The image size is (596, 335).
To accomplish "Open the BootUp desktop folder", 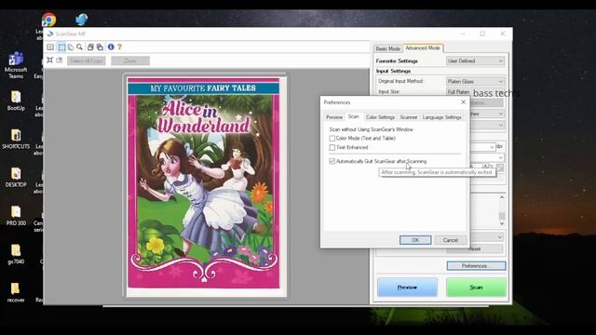I will pyautogui.click(x=16, y=100).
